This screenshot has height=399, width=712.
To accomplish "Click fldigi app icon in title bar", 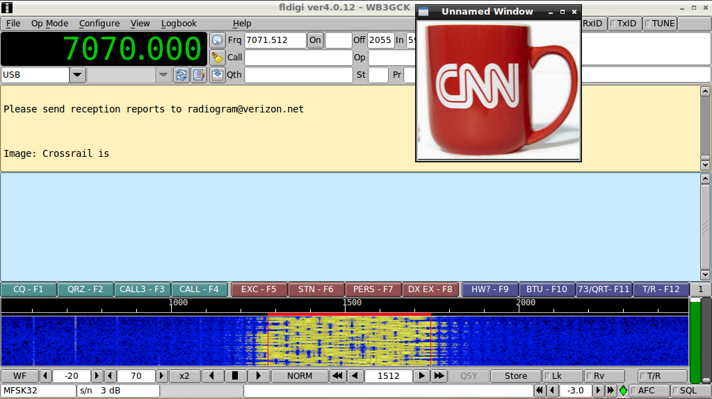I will [x=7, y=8].
